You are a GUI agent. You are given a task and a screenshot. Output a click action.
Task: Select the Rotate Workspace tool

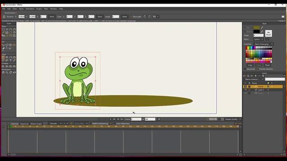[x=10, y=72]
